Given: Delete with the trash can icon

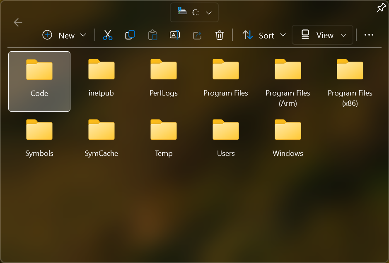Looking at the screenshot, I should [219, 35].
